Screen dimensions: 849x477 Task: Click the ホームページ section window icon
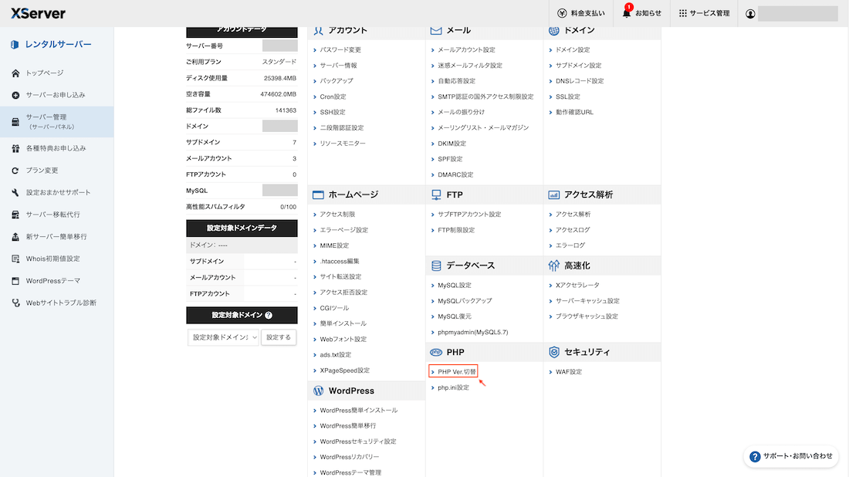318,195
